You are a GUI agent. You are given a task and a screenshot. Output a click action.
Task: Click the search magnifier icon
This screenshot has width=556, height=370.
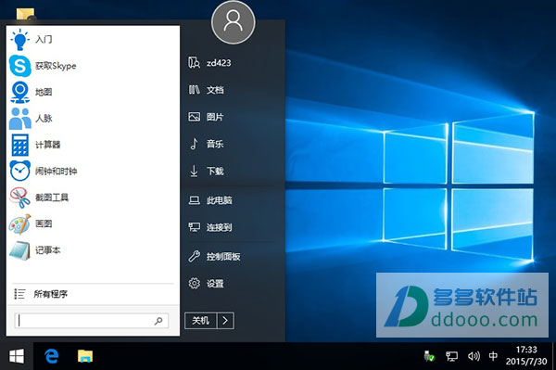[158, 321]
